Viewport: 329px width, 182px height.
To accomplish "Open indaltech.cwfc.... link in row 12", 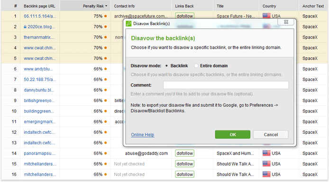I will (39, 132).
